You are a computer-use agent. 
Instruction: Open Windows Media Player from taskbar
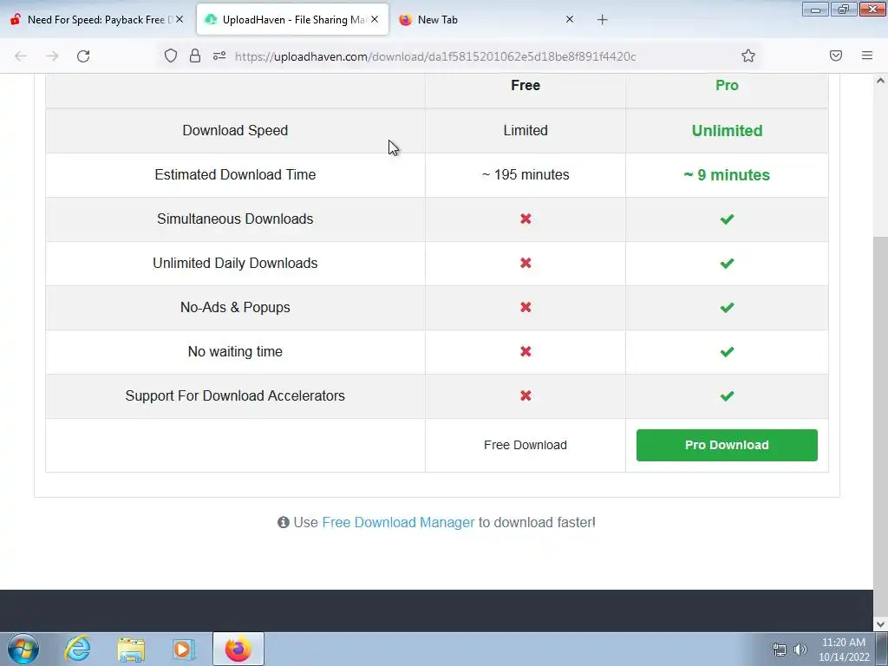pyautogui.click(x=183, y=649)
